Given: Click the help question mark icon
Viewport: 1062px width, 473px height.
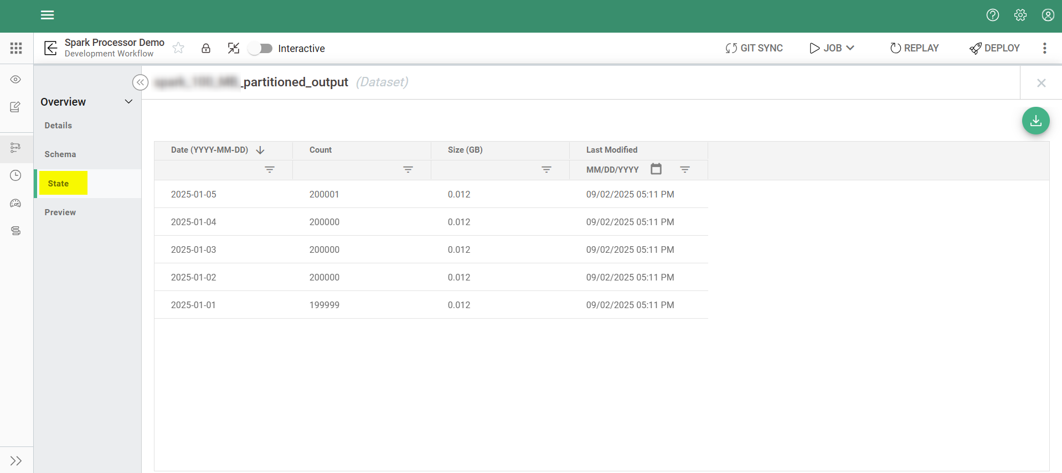Looking at the screenshot, I should pos(992,15).
